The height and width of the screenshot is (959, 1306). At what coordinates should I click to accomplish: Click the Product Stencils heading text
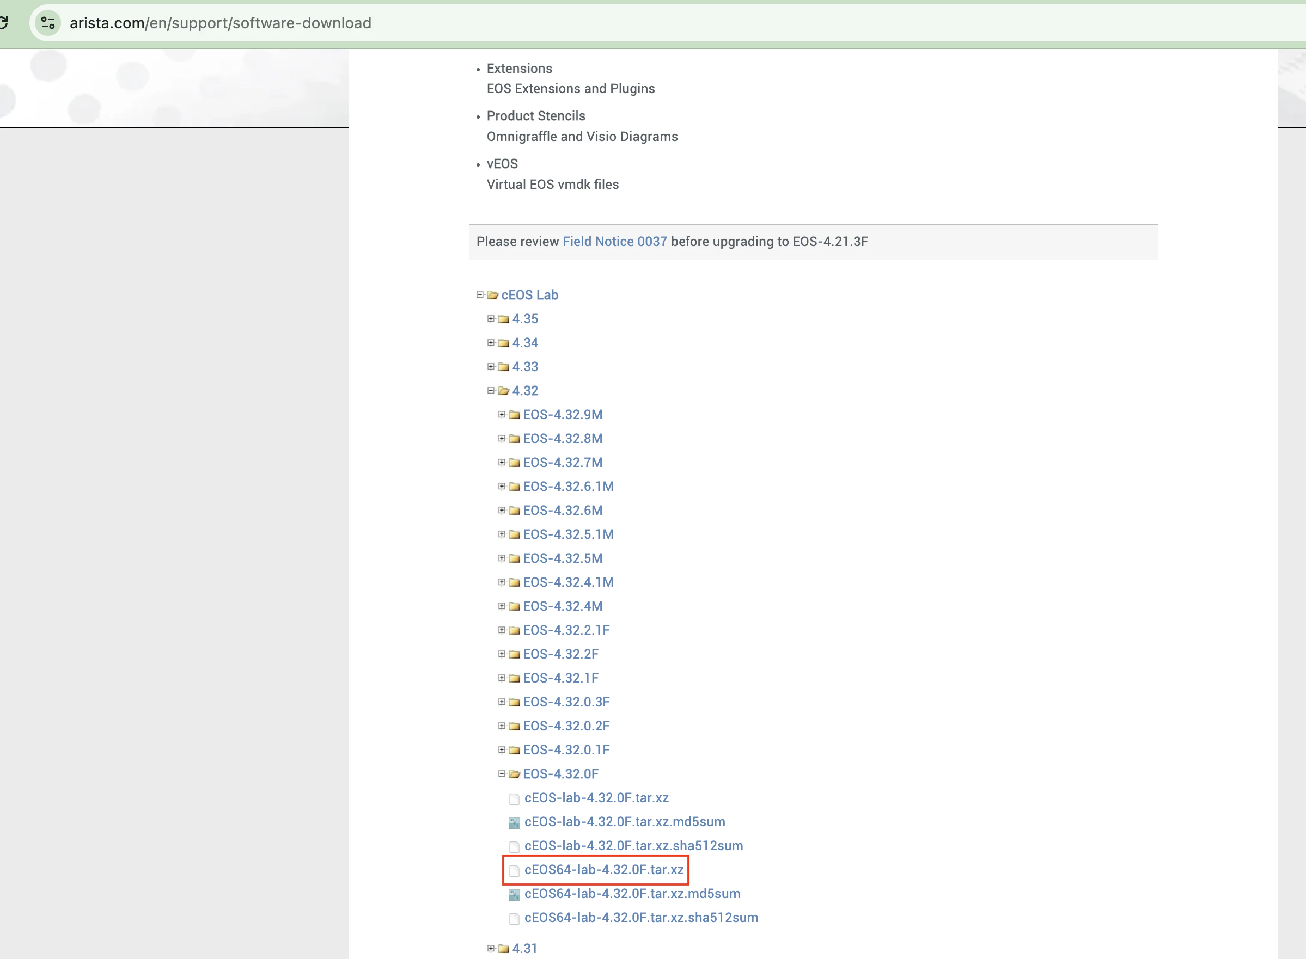[536, 116]
